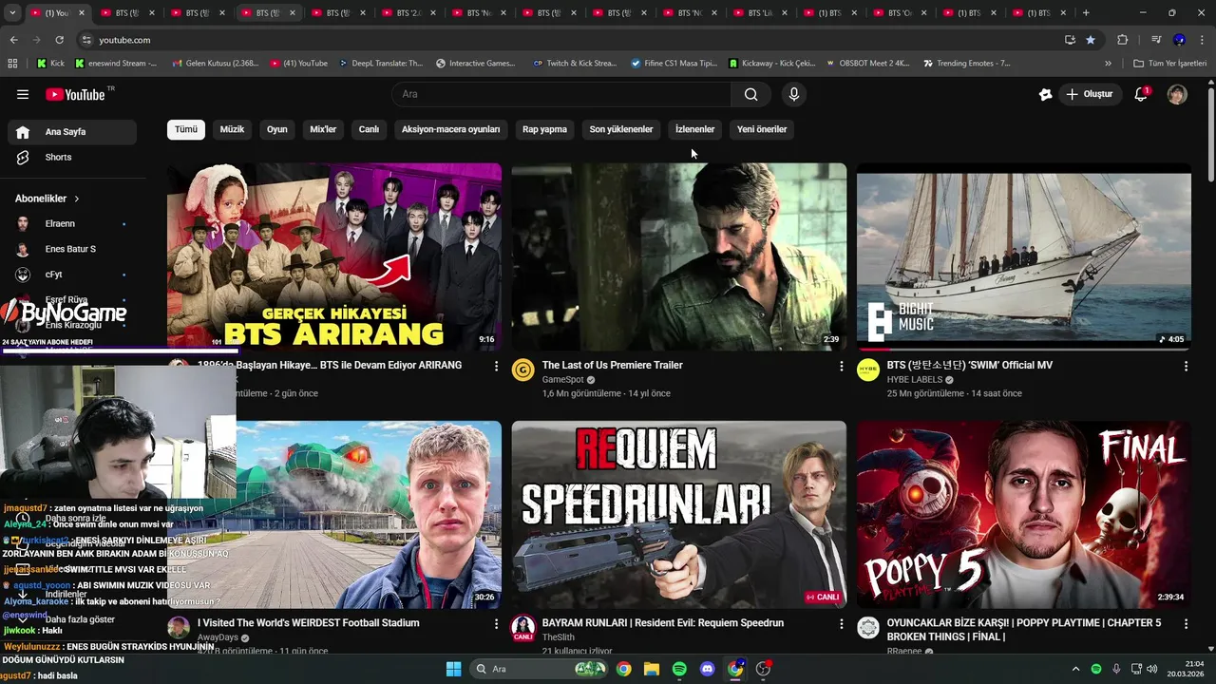Open OBS Studio from the taskbar
This screenshot has width=1216, height=684.
(x=763, y=669)
